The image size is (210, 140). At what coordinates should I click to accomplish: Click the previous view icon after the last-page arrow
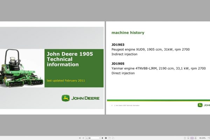pos(110,138)
